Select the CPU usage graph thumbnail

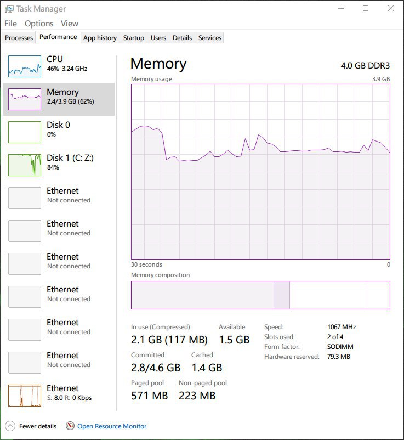(25, 66)
